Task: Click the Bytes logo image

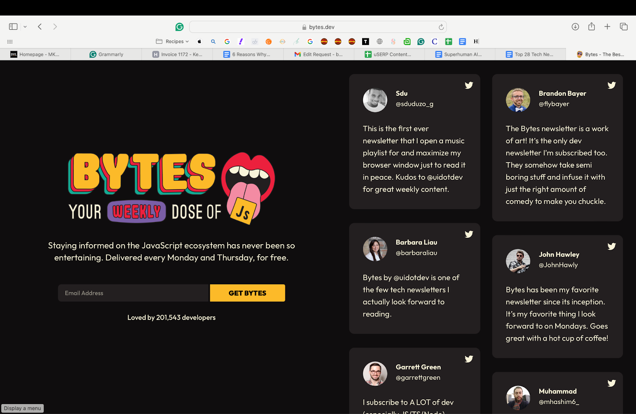Action: coord(172,188)
